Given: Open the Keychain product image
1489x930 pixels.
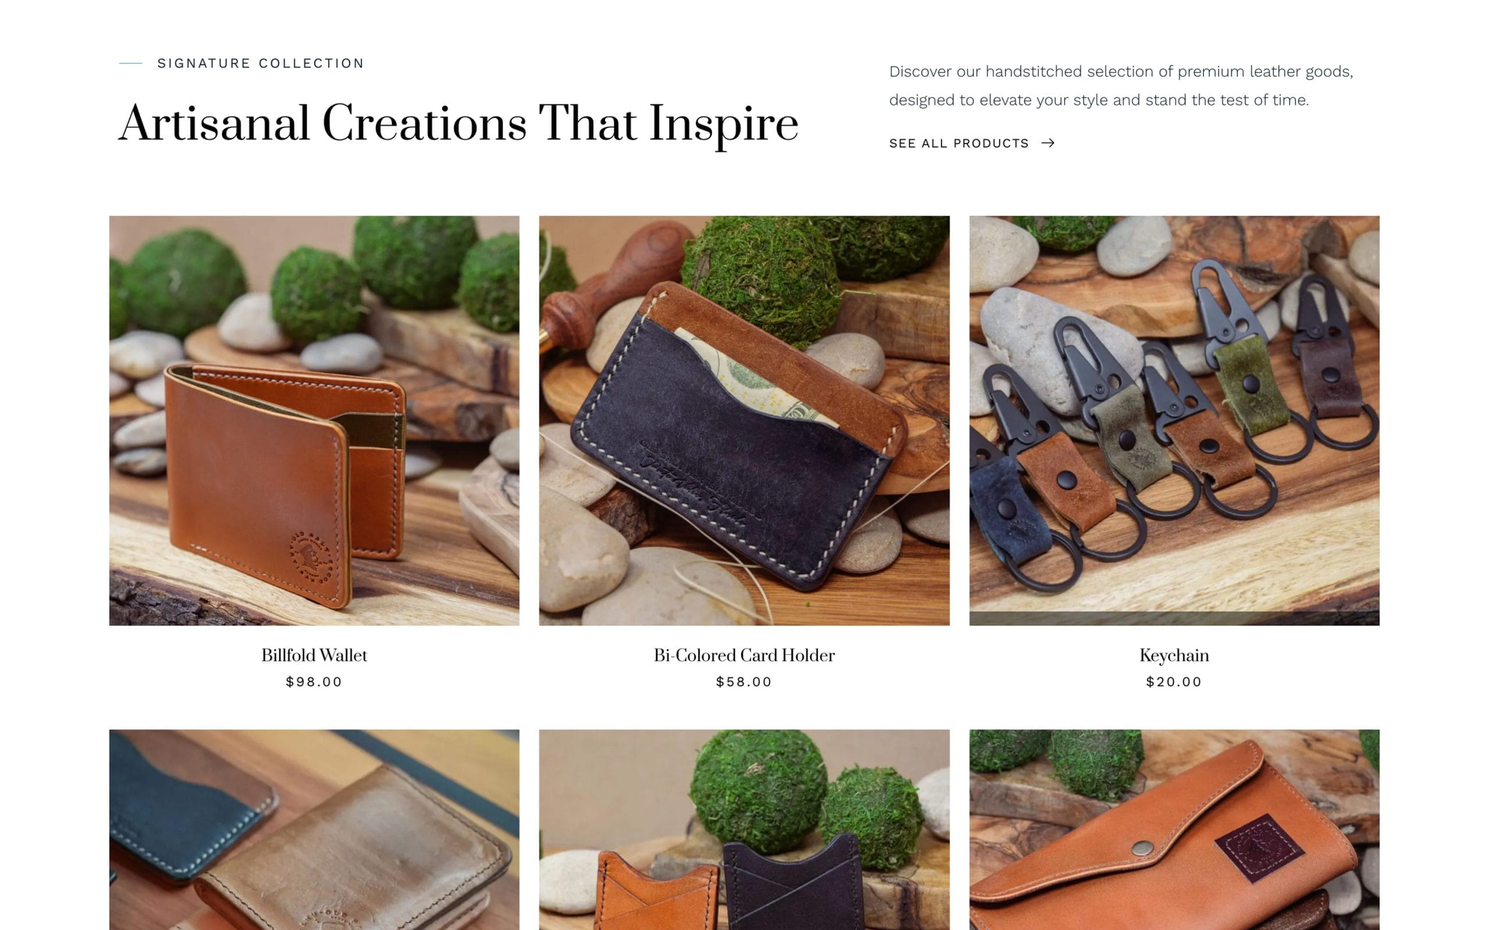Looking at the screenshot, I should (x=1174, y=421).
